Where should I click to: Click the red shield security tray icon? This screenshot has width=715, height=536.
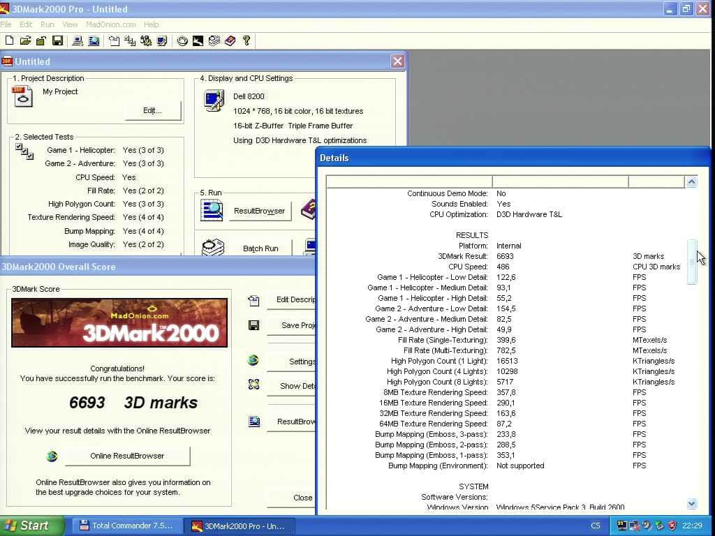point(672,526)
